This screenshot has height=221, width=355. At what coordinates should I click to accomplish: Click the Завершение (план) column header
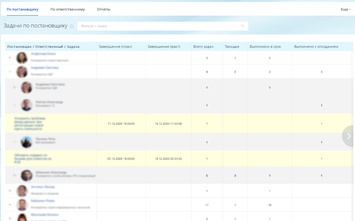click(115, 47)
